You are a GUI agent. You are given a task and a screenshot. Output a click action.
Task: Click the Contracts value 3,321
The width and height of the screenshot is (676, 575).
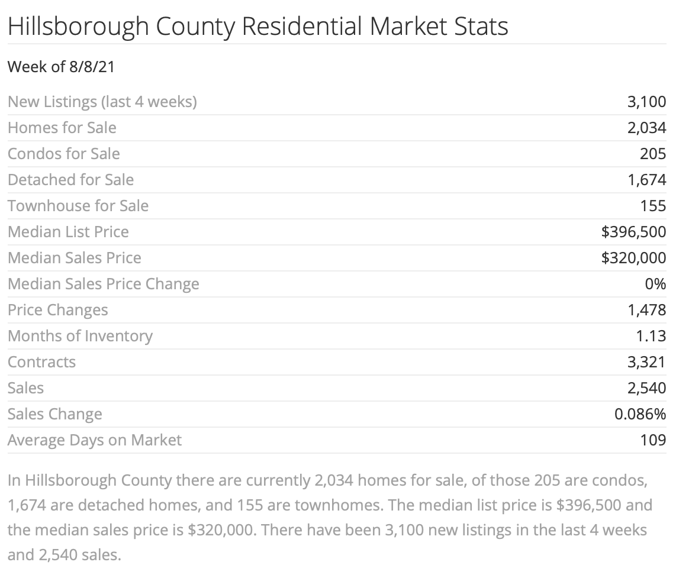click(646, 362)
